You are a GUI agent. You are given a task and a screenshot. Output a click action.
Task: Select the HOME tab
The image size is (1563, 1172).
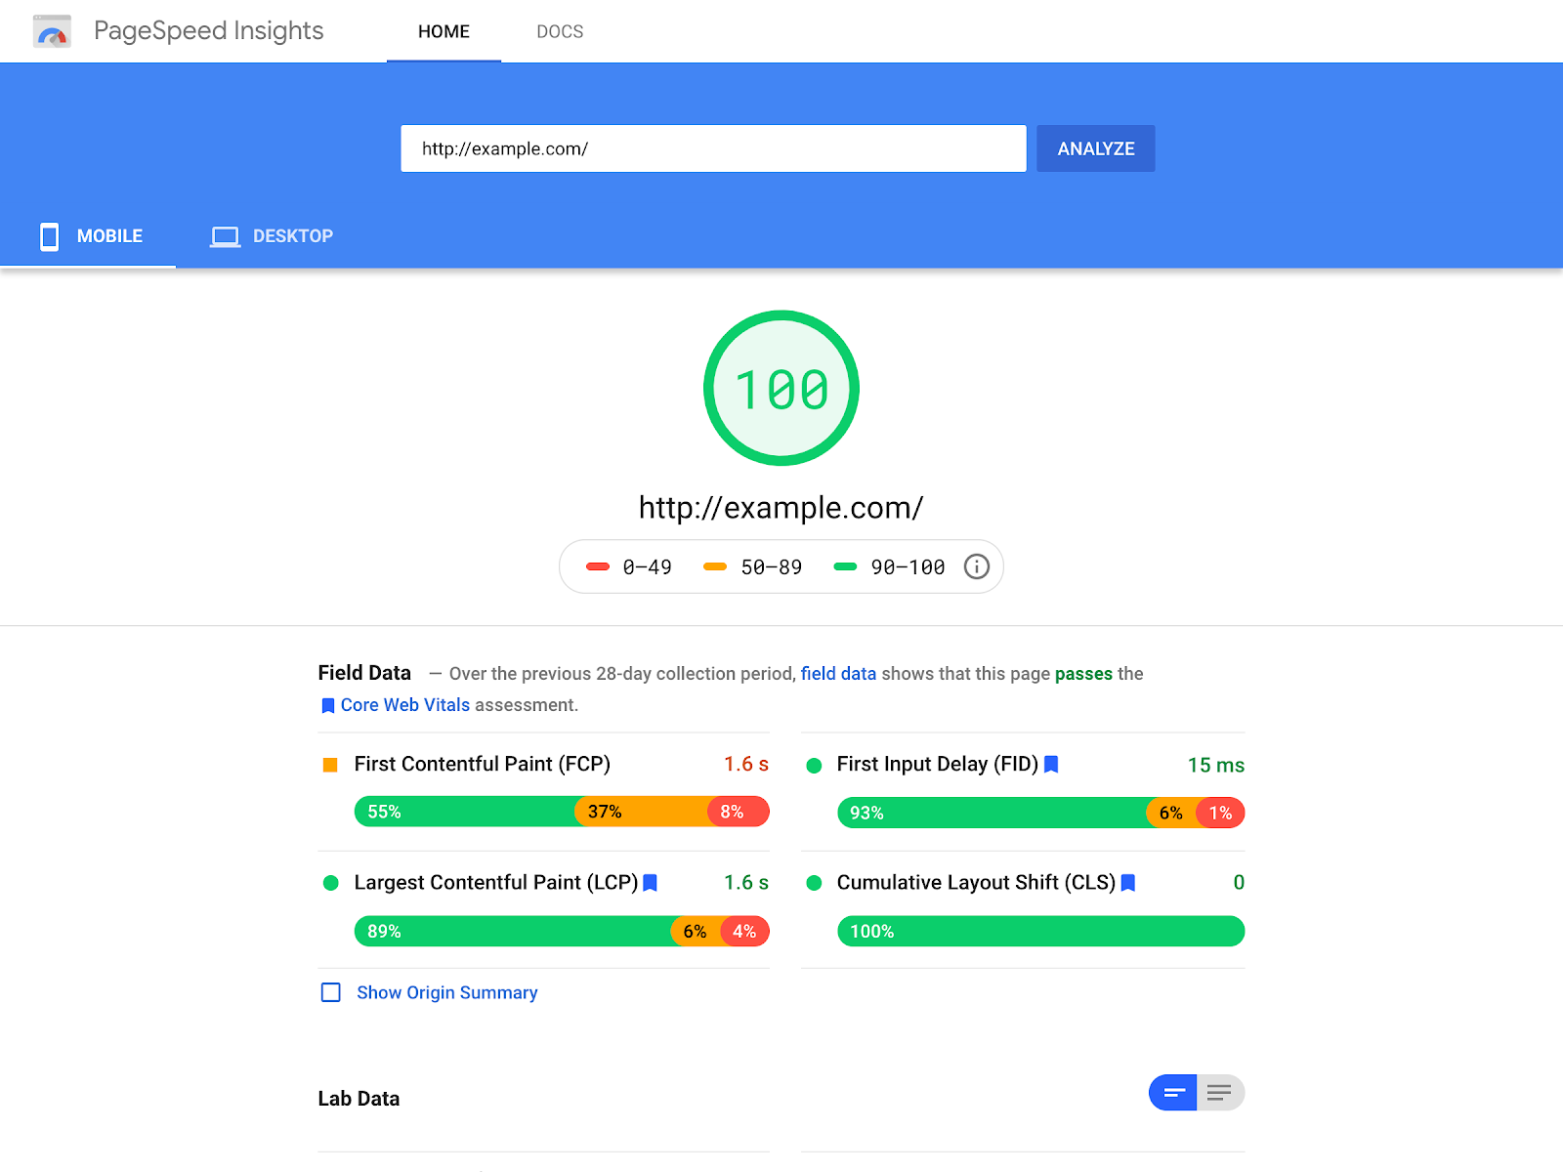point(444,31)
